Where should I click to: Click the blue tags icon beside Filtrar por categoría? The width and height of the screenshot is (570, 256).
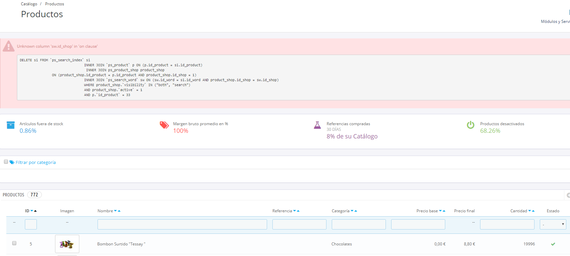[x=12, y=162]
